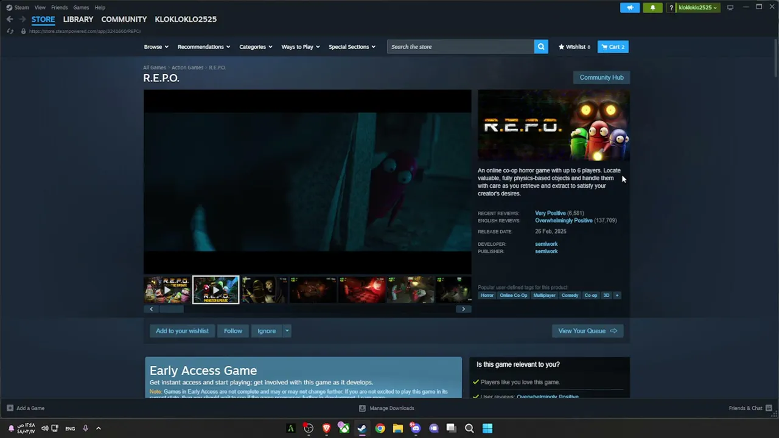The image size is (779, 438).
Task: Launch Google Chrome from the taskbar
Action: click(x=380, y=428)
